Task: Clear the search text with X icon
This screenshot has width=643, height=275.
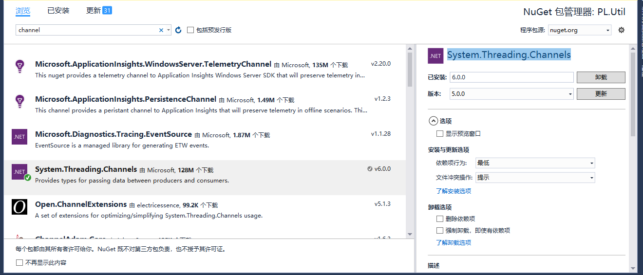Action: [161, 30]
